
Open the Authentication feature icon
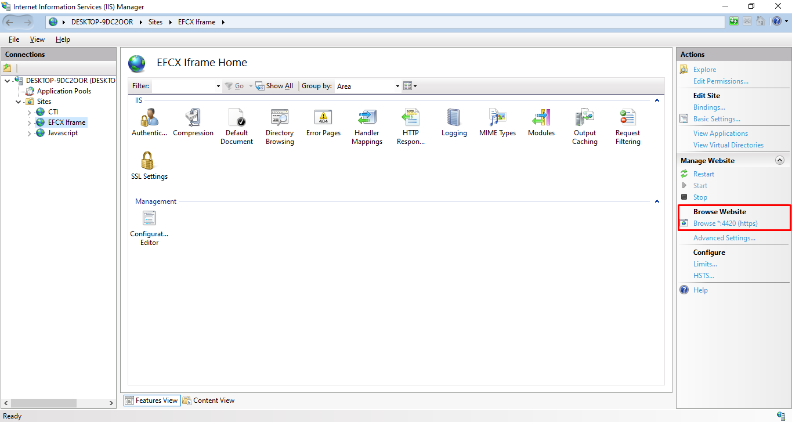point(149,118)
